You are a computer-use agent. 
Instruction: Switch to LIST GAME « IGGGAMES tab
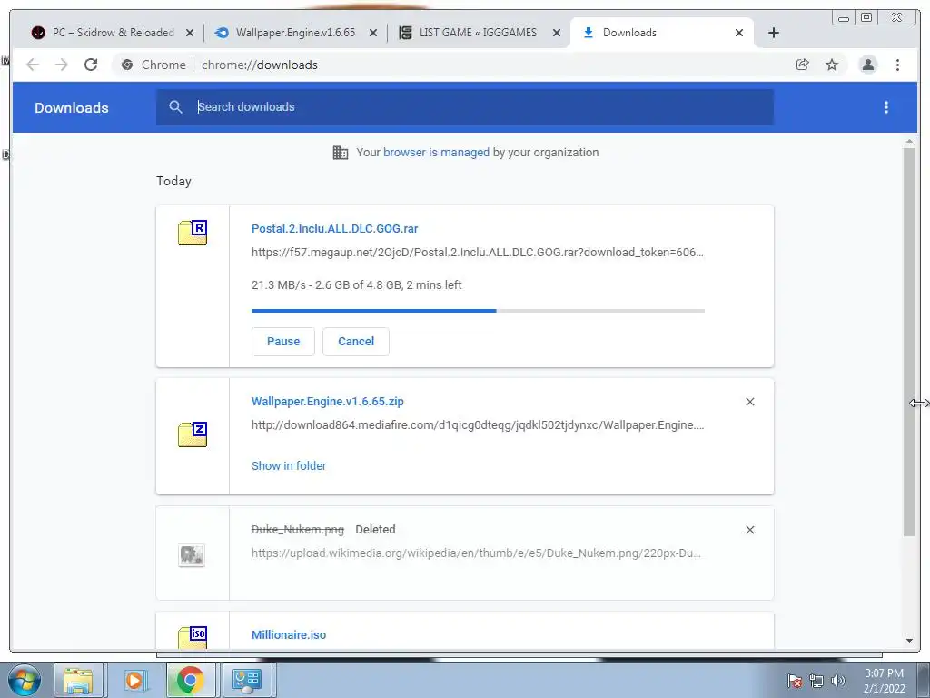point(478,33)
